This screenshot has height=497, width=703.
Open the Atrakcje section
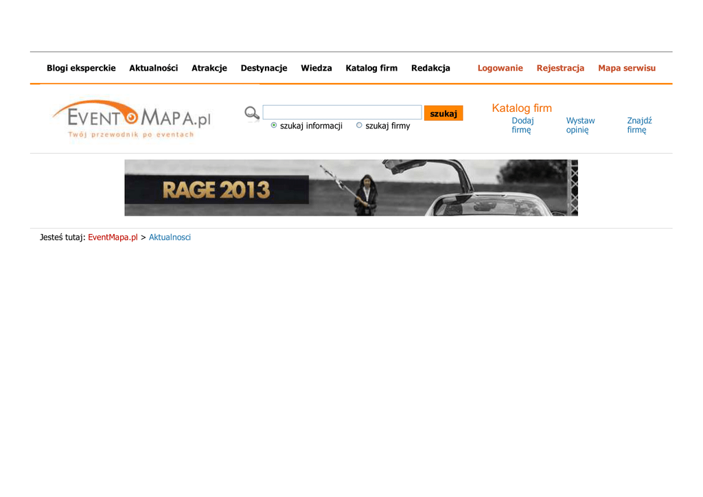pyautogui.click(x=209, y=68)
